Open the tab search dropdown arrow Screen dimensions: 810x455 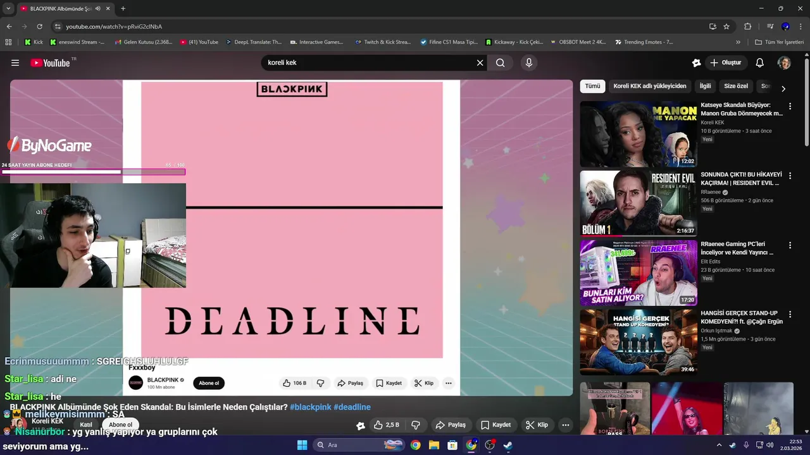coord(8,8)
